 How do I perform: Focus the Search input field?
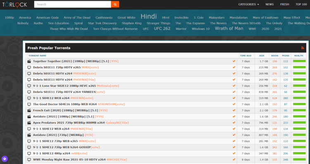coord(73,5)
